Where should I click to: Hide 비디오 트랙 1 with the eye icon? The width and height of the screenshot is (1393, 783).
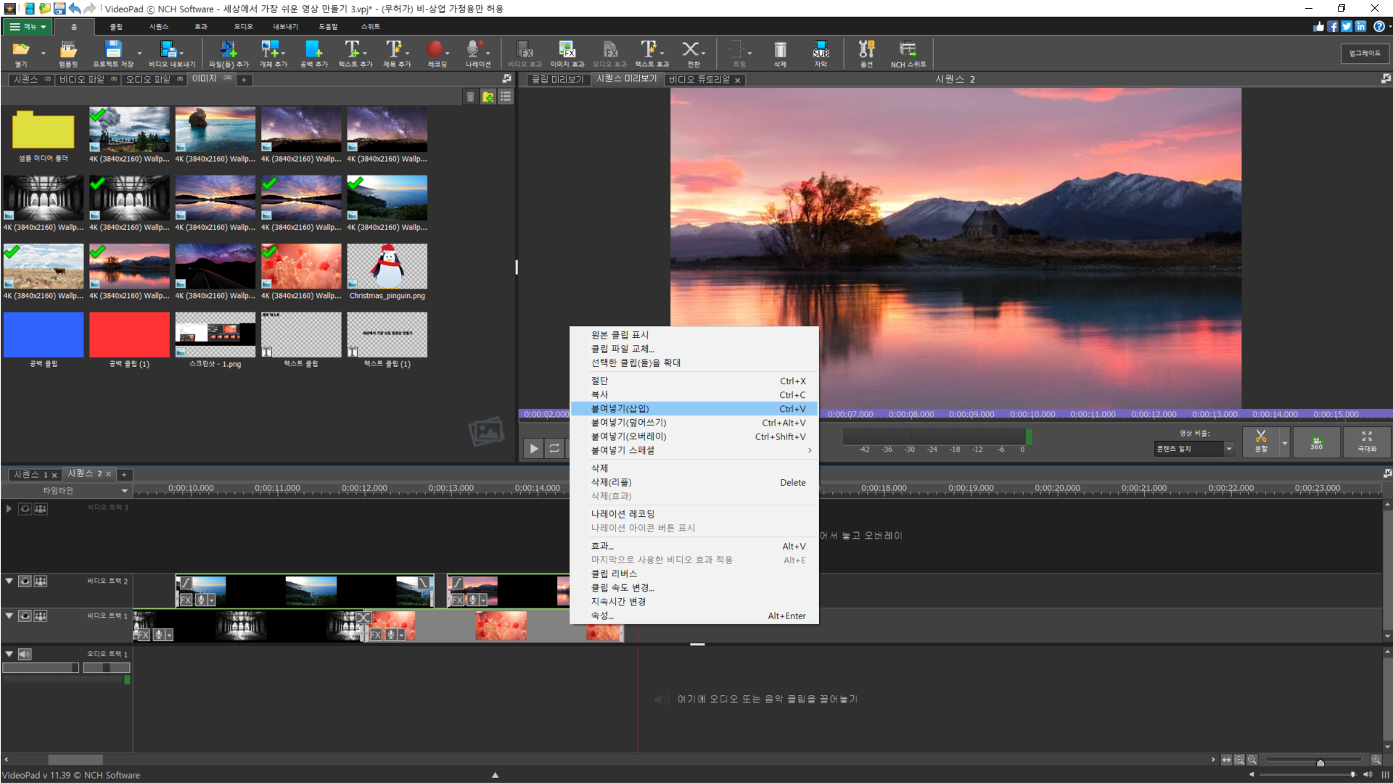point(25,616)
